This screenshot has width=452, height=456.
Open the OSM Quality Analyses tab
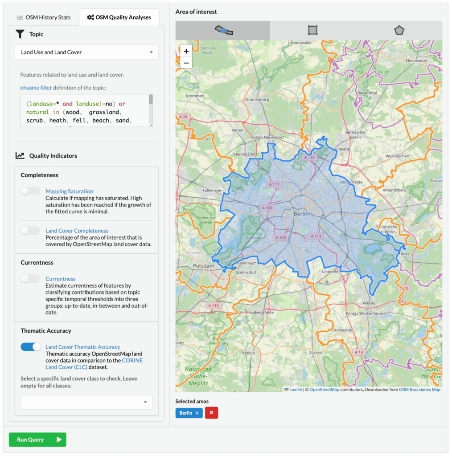(119, 17)
